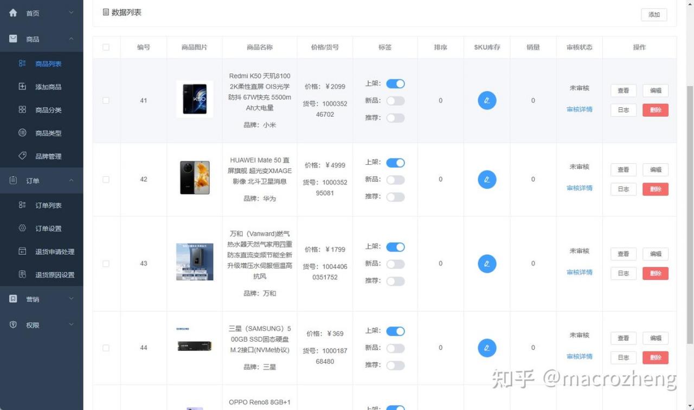The image size is (694, 410).
Task: Click 编辑 button for product 42
Action: [x=656, y=170]
